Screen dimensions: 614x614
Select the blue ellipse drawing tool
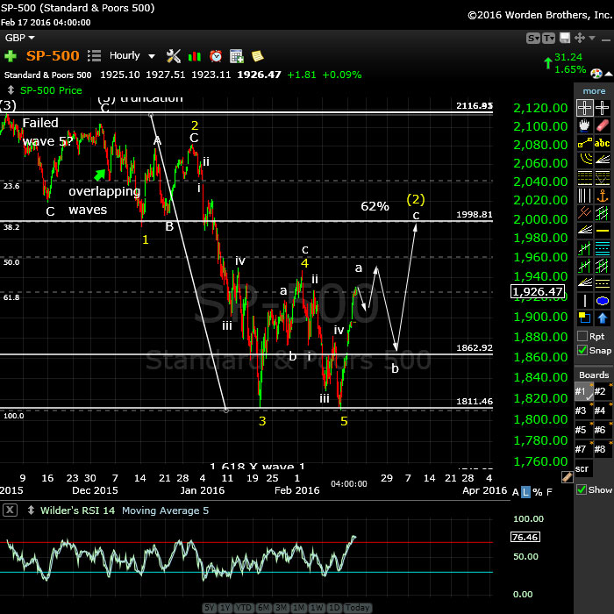(x=603, y=301)
